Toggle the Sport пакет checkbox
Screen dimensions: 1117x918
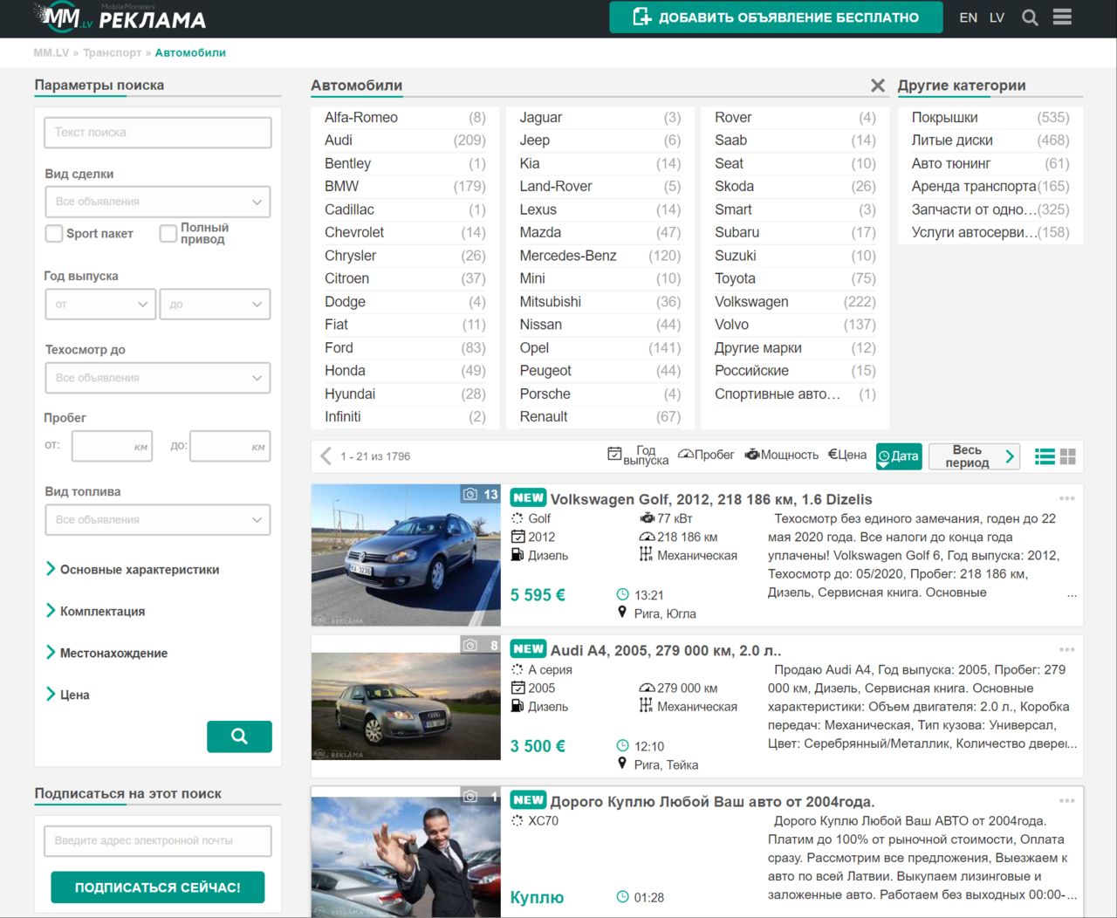(54, 233)
